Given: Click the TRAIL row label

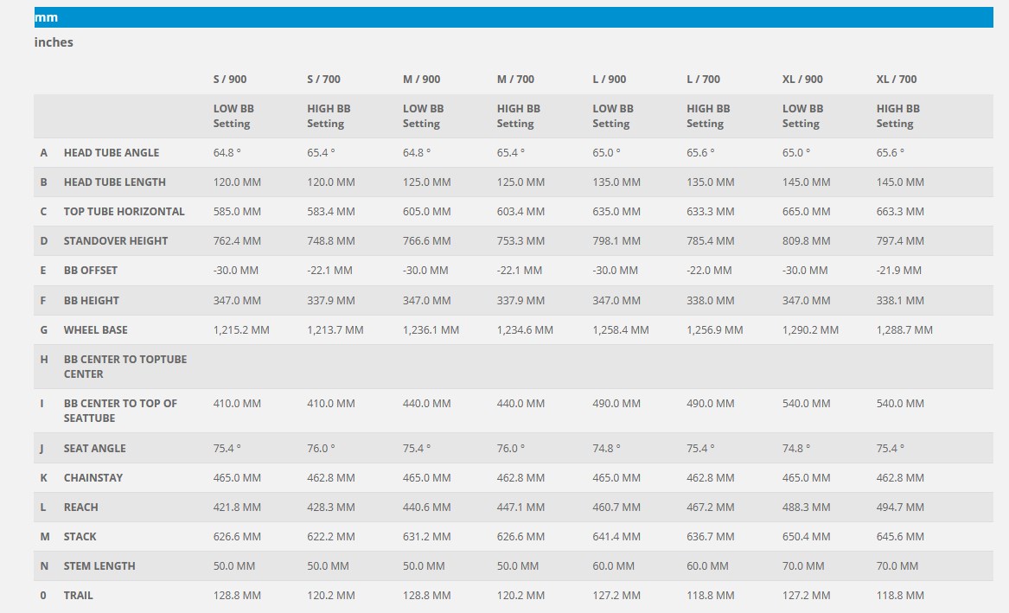Looking at the screenshot, I should pos(79,595).
